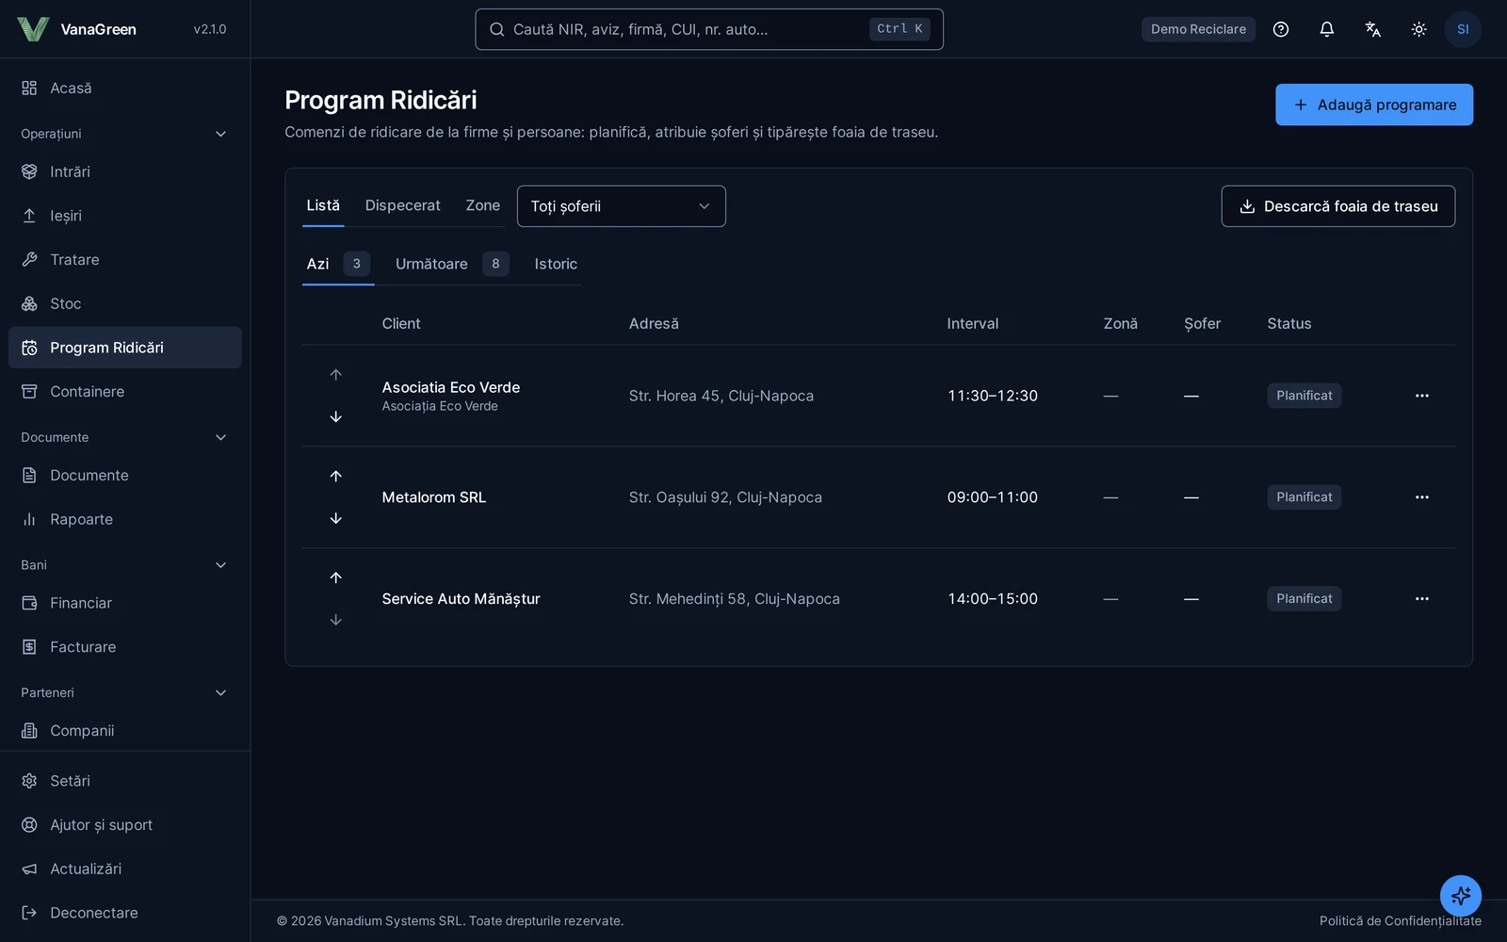Open Rapoarte in sidebar

click(125, 519)
